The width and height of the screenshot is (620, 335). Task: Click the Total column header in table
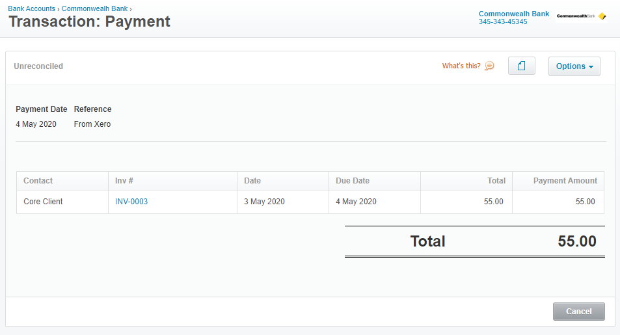coord(466,181)
